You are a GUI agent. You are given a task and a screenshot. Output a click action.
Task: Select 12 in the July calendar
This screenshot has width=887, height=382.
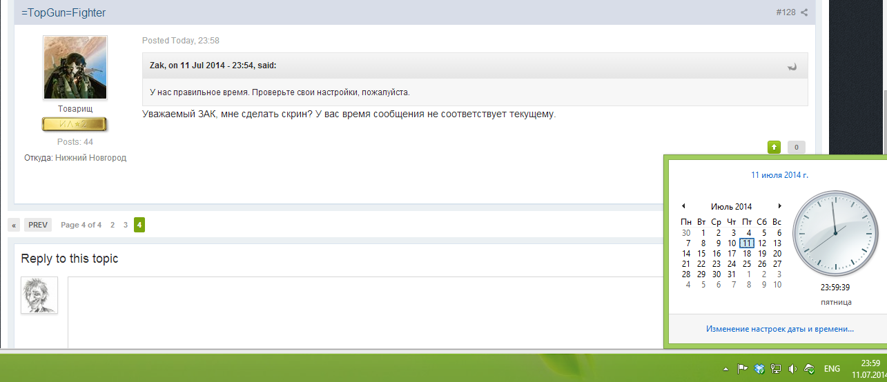coord(762,243)
